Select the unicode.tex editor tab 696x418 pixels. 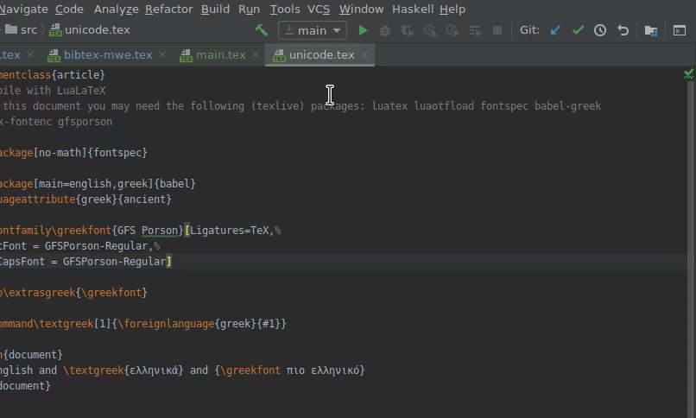click(321, 54)
